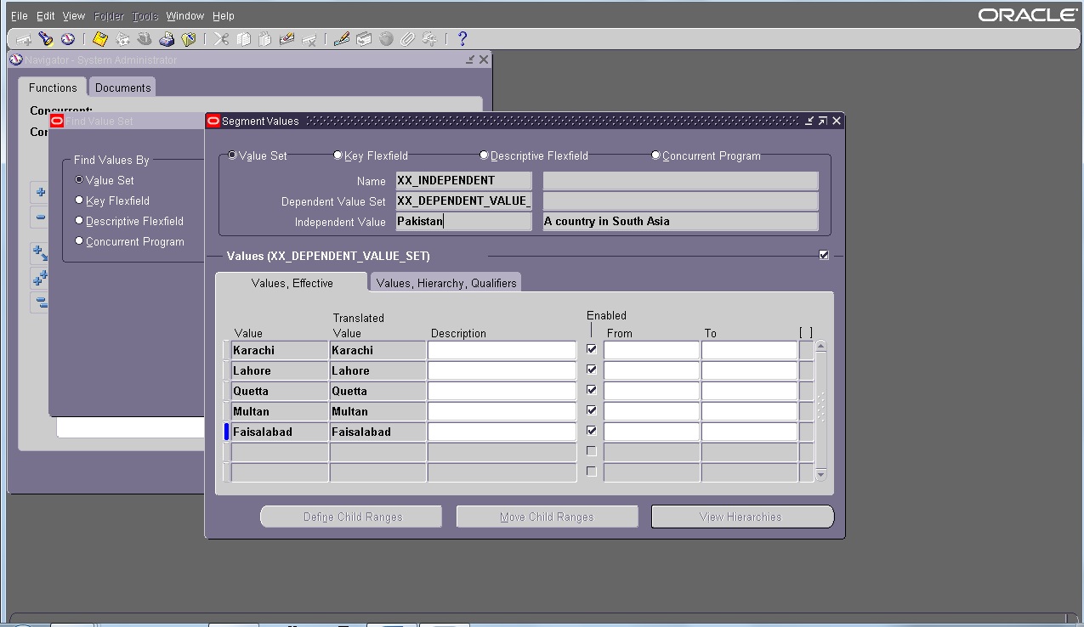
Task: Open help using the question mark icon
Action: point(462,38)
